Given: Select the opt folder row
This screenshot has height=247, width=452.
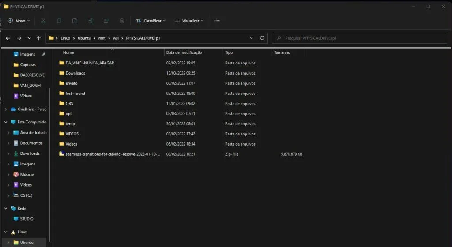Looking at the screenshot, I should click(x=181, y=113).
